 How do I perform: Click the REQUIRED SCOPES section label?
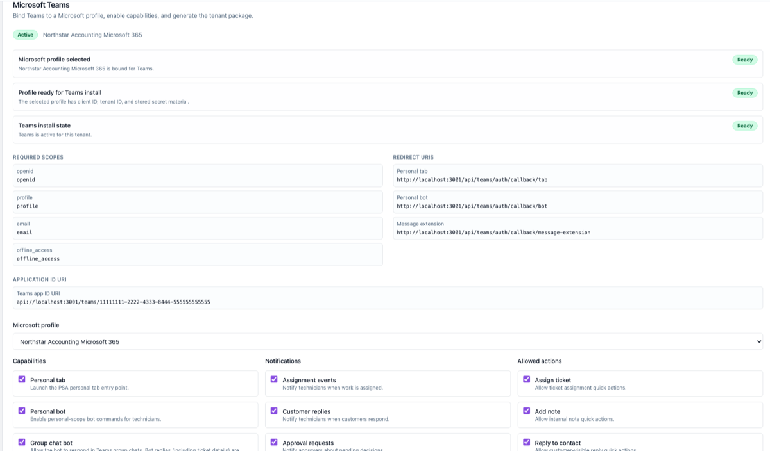click(x=38, y=157)
